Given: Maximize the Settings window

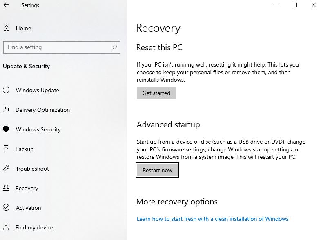Looking at the screenshot, I should (x=295, y=5).
